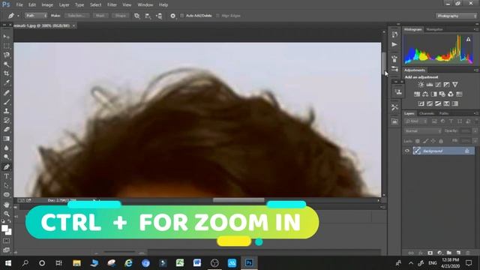The image size is (480, 270).
Task: Open the Filter menu
Action: [x=112, y=5]
